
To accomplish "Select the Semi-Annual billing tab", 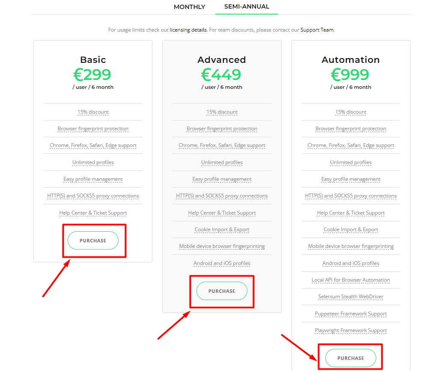I will point(247,7).
